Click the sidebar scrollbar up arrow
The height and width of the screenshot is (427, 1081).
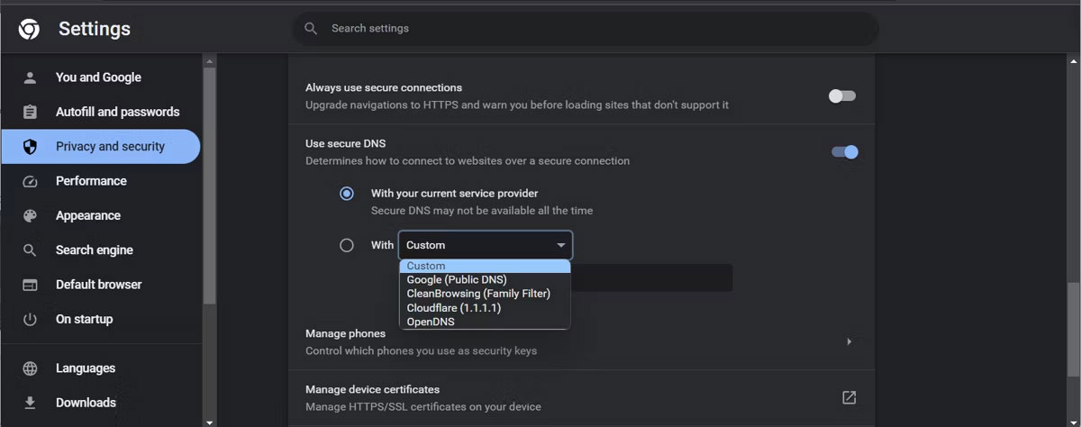pos(209,61)
